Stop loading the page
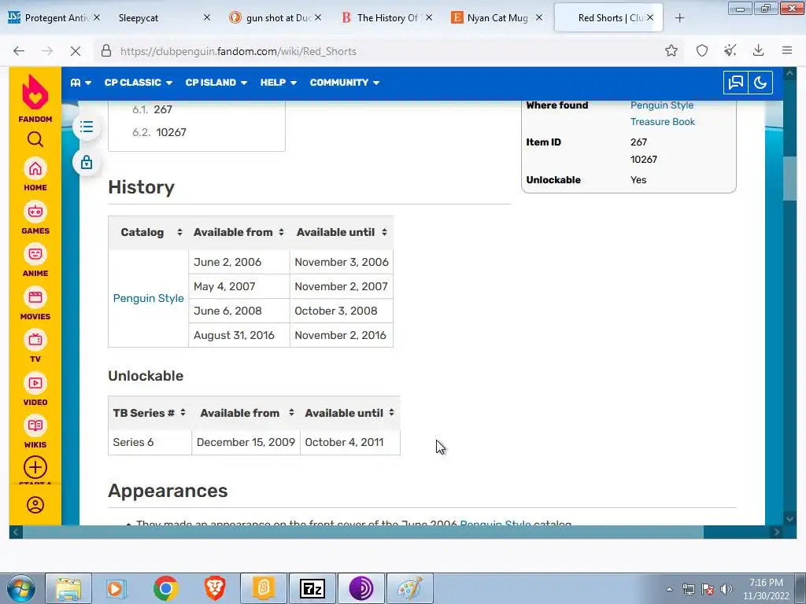Image resolution: width=806 pixels, height=604 pixels. pos(75,51)
